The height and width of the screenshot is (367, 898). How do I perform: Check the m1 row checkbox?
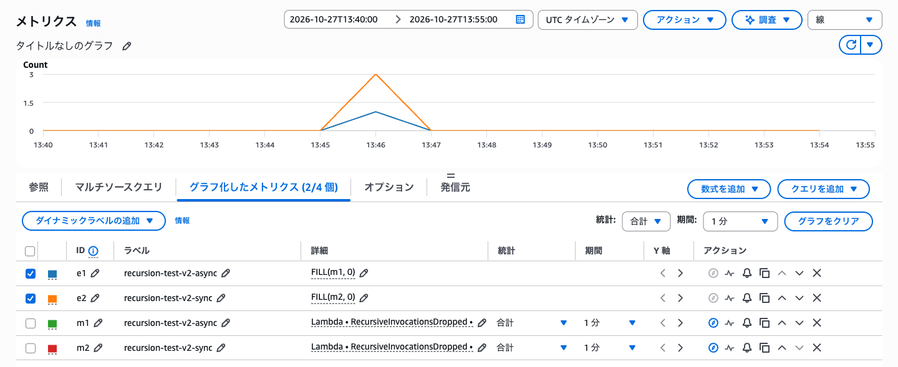(x=30, y=323)
